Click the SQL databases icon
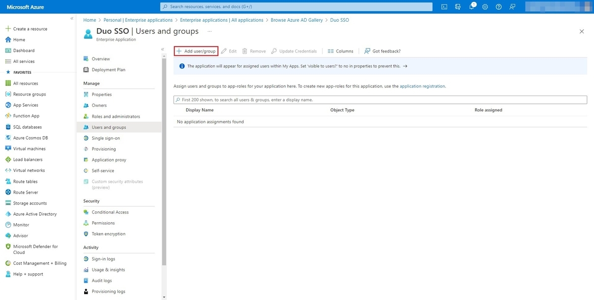The height and width of the screenshot is (300, 594). click(8, 127)
